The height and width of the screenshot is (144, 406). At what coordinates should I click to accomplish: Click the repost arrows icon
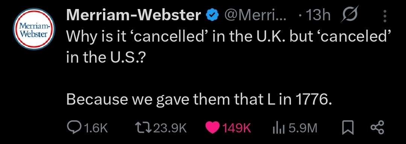click(x=144, y=128)
